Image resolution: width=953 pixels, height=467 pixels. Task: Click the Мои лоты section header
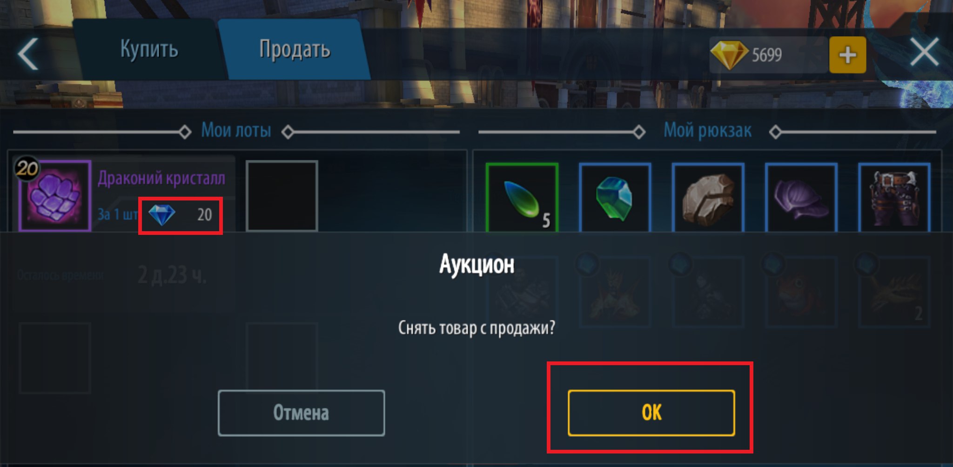(236, 131)
